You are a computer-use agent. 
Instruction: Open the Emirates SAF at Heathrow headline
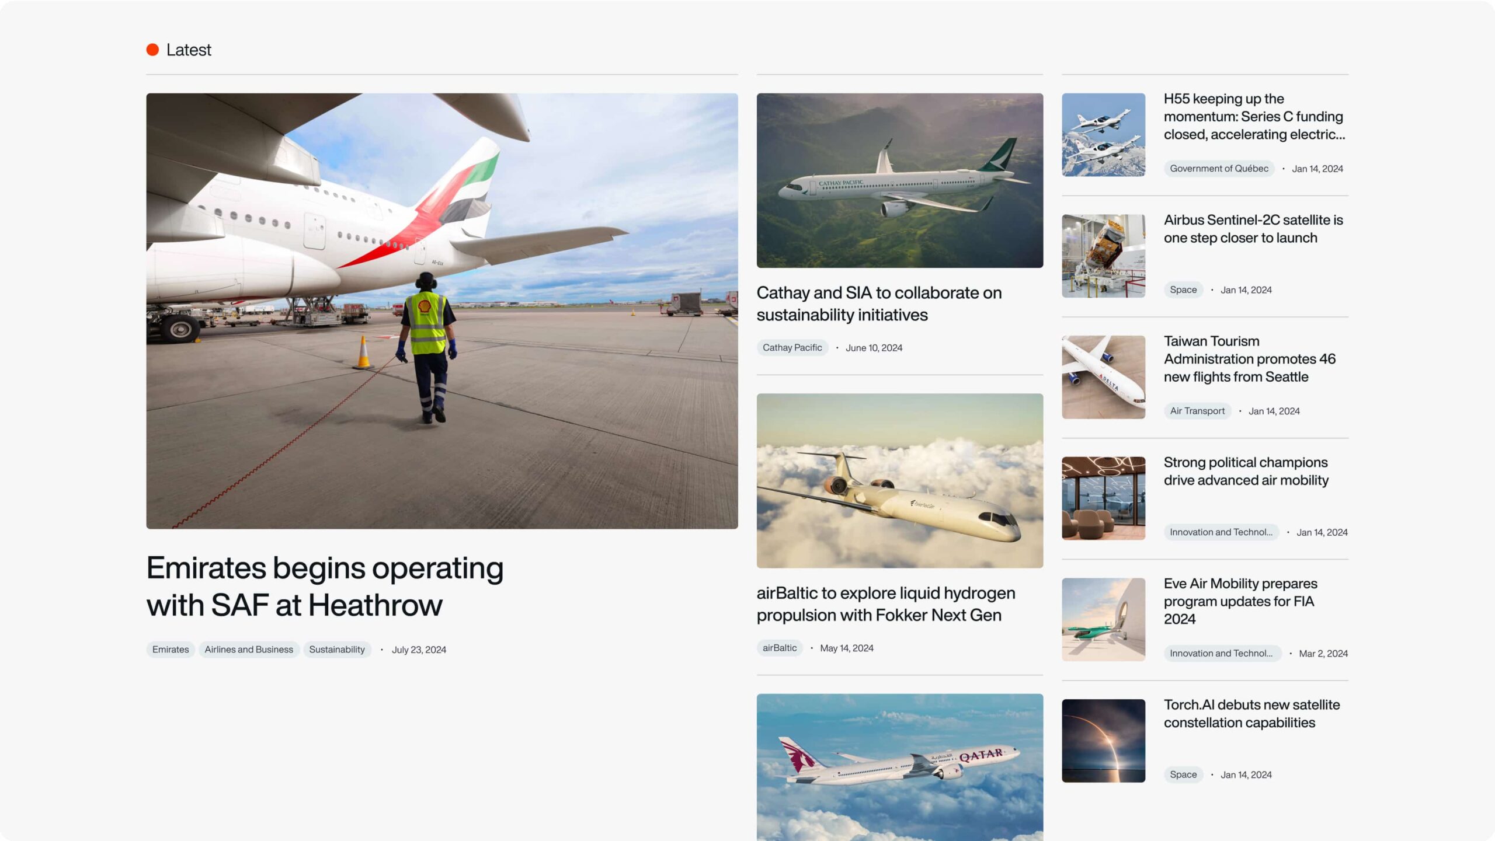click(x=325, y=586)
